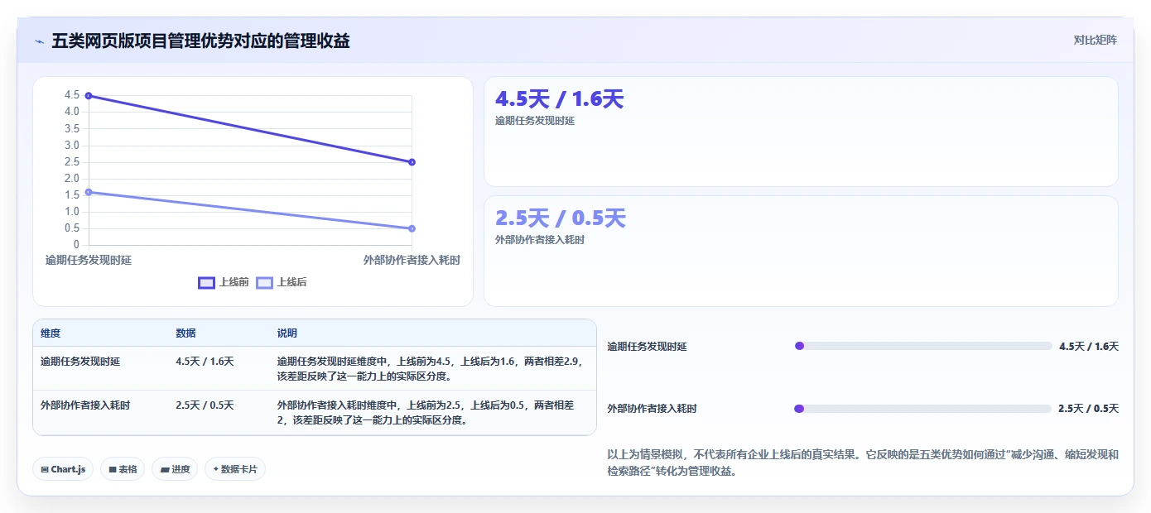The image size is (1151, 513).
Task: Click 外部协作者接入耗时 progress row label
Action: tap(653, 409)
